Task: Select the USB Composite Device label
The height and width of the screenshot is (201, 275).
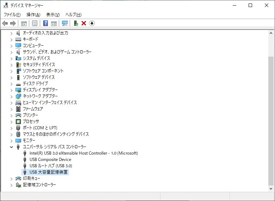Action: coord(50,160)
